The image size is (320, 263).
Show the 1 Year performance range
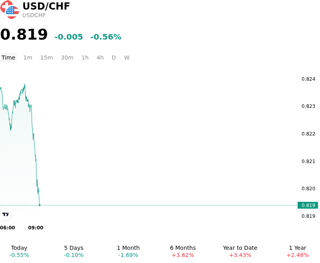click(x=298, y=251)
